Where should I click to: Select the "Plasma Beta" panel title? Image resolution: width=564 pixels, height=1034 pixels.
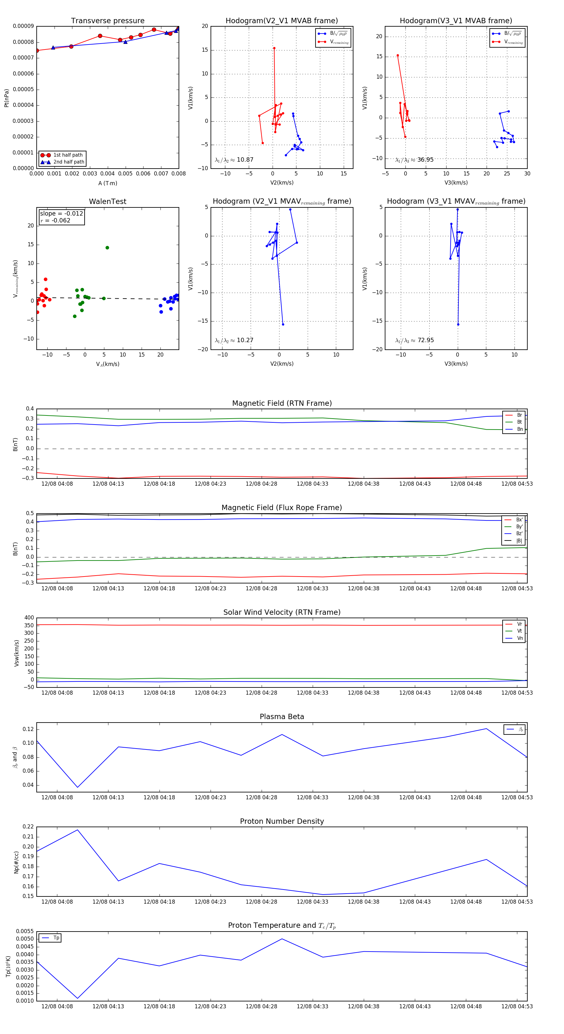(282, 717)
